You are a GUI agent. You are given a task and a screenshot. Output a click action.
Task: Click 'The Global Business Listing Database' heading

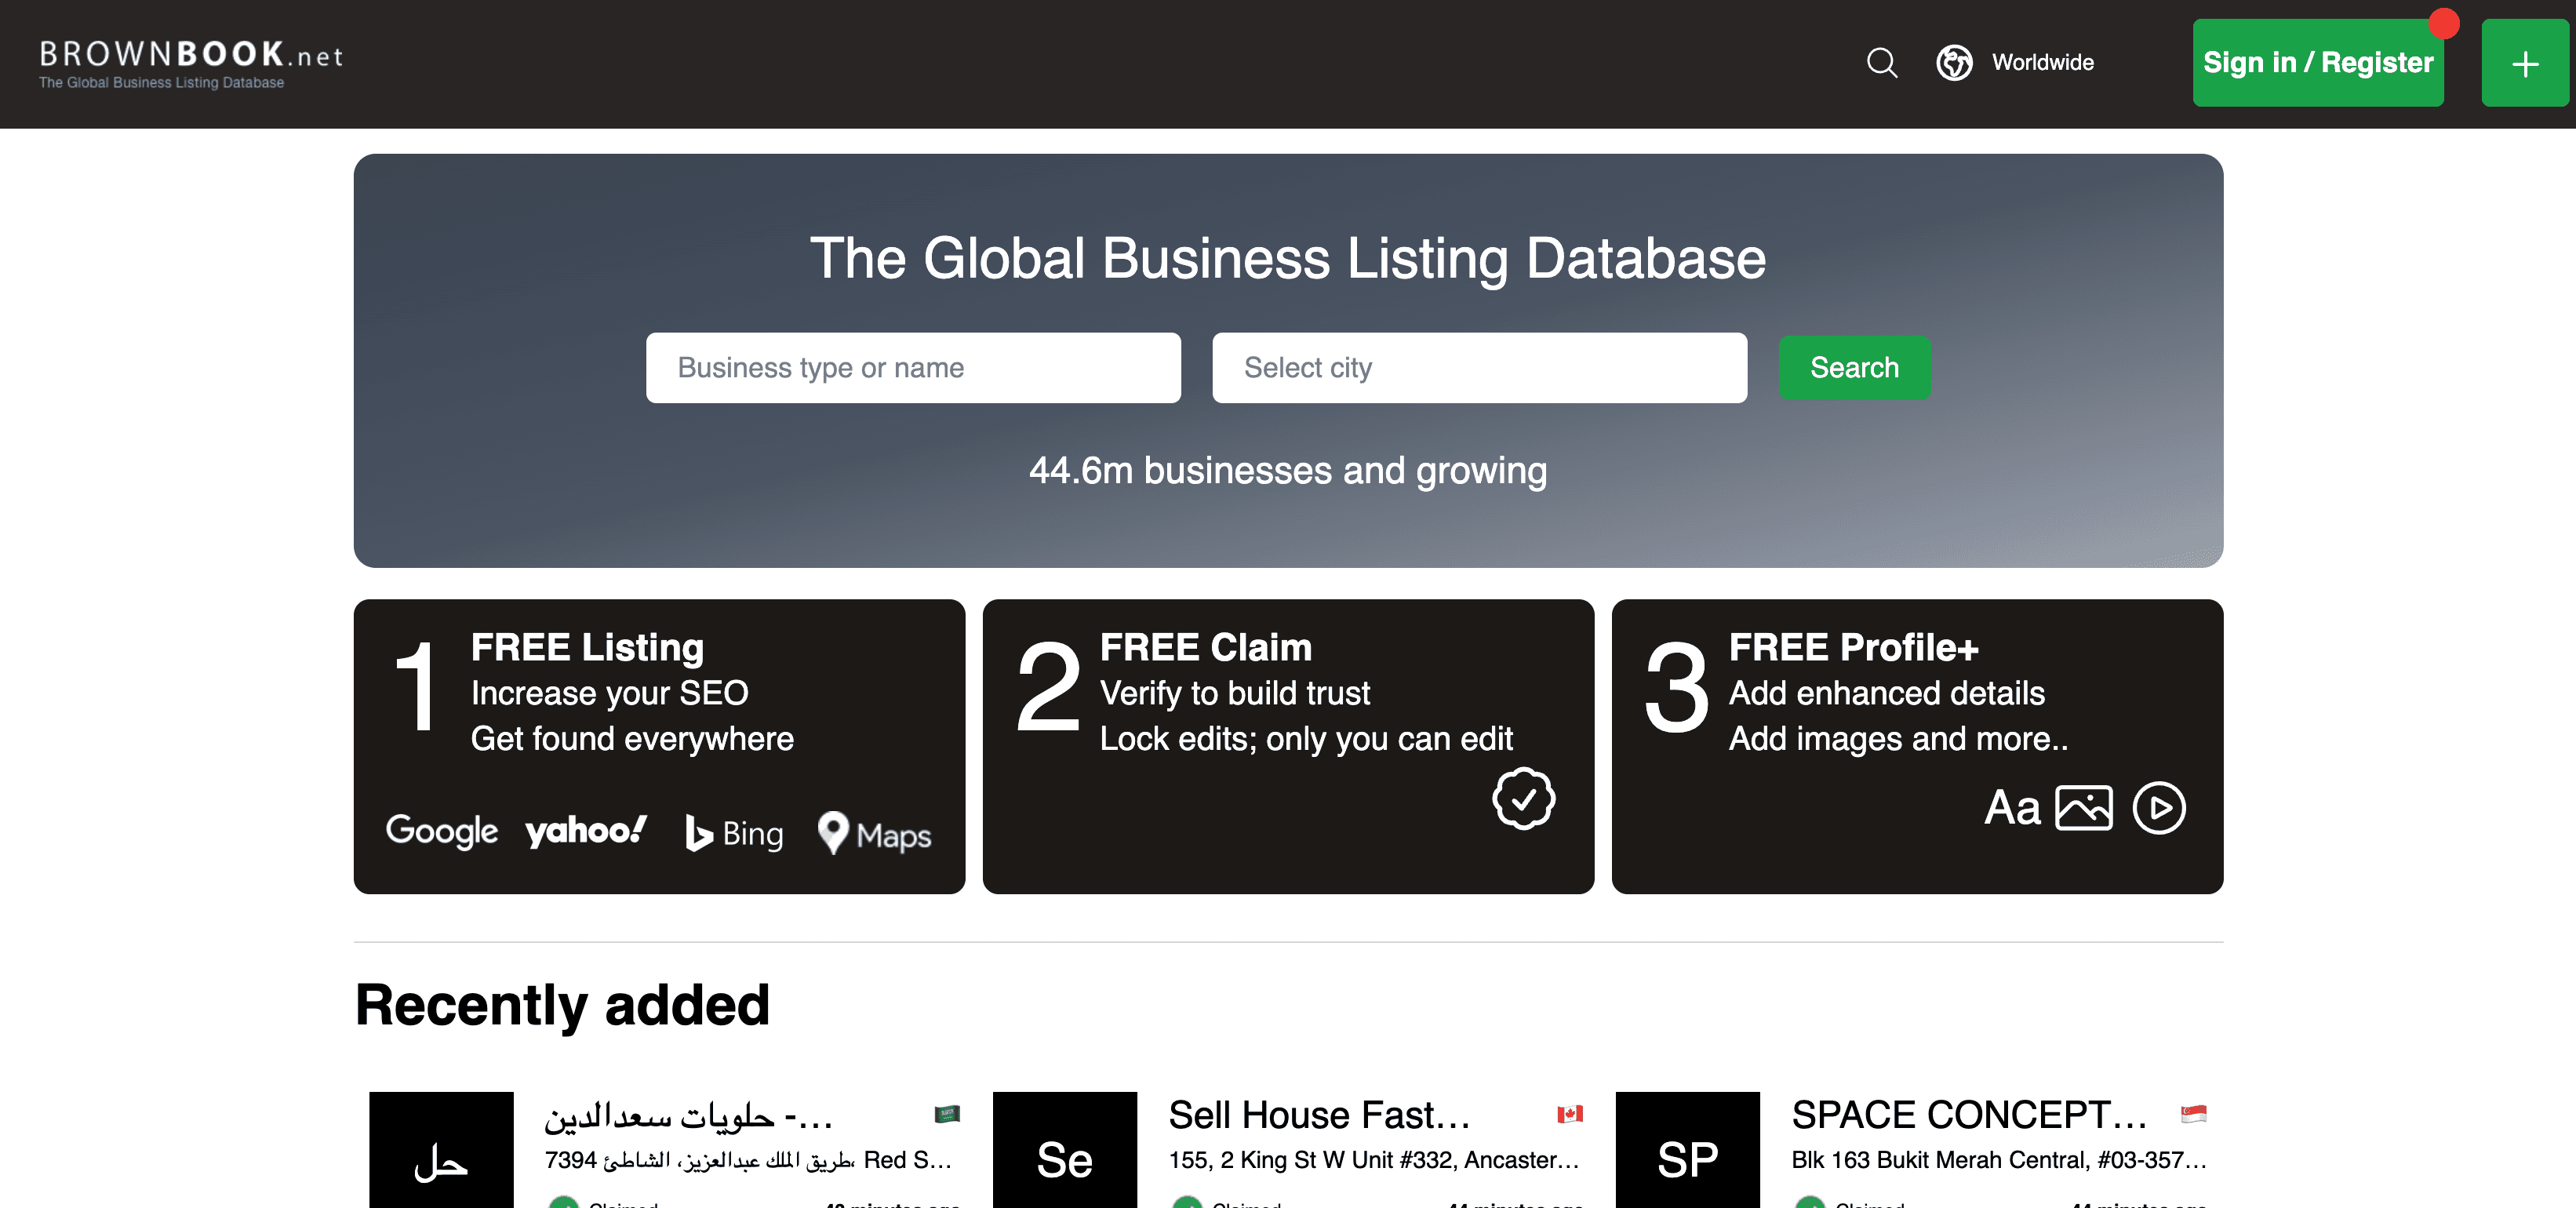(1288, 258)
